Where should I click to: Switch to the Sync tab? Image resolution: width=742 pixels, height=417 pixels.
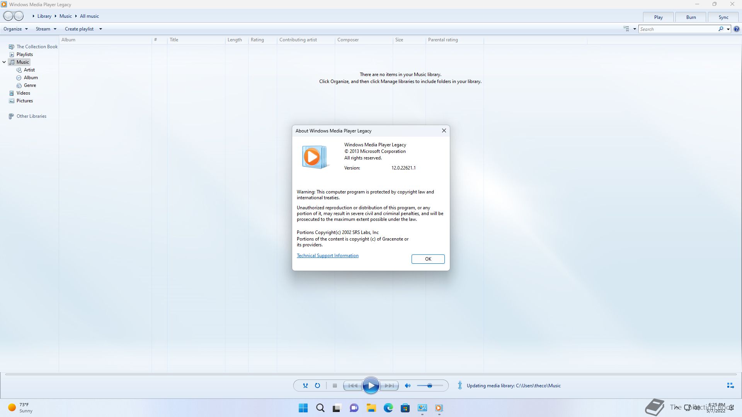[x=723, y=17]
